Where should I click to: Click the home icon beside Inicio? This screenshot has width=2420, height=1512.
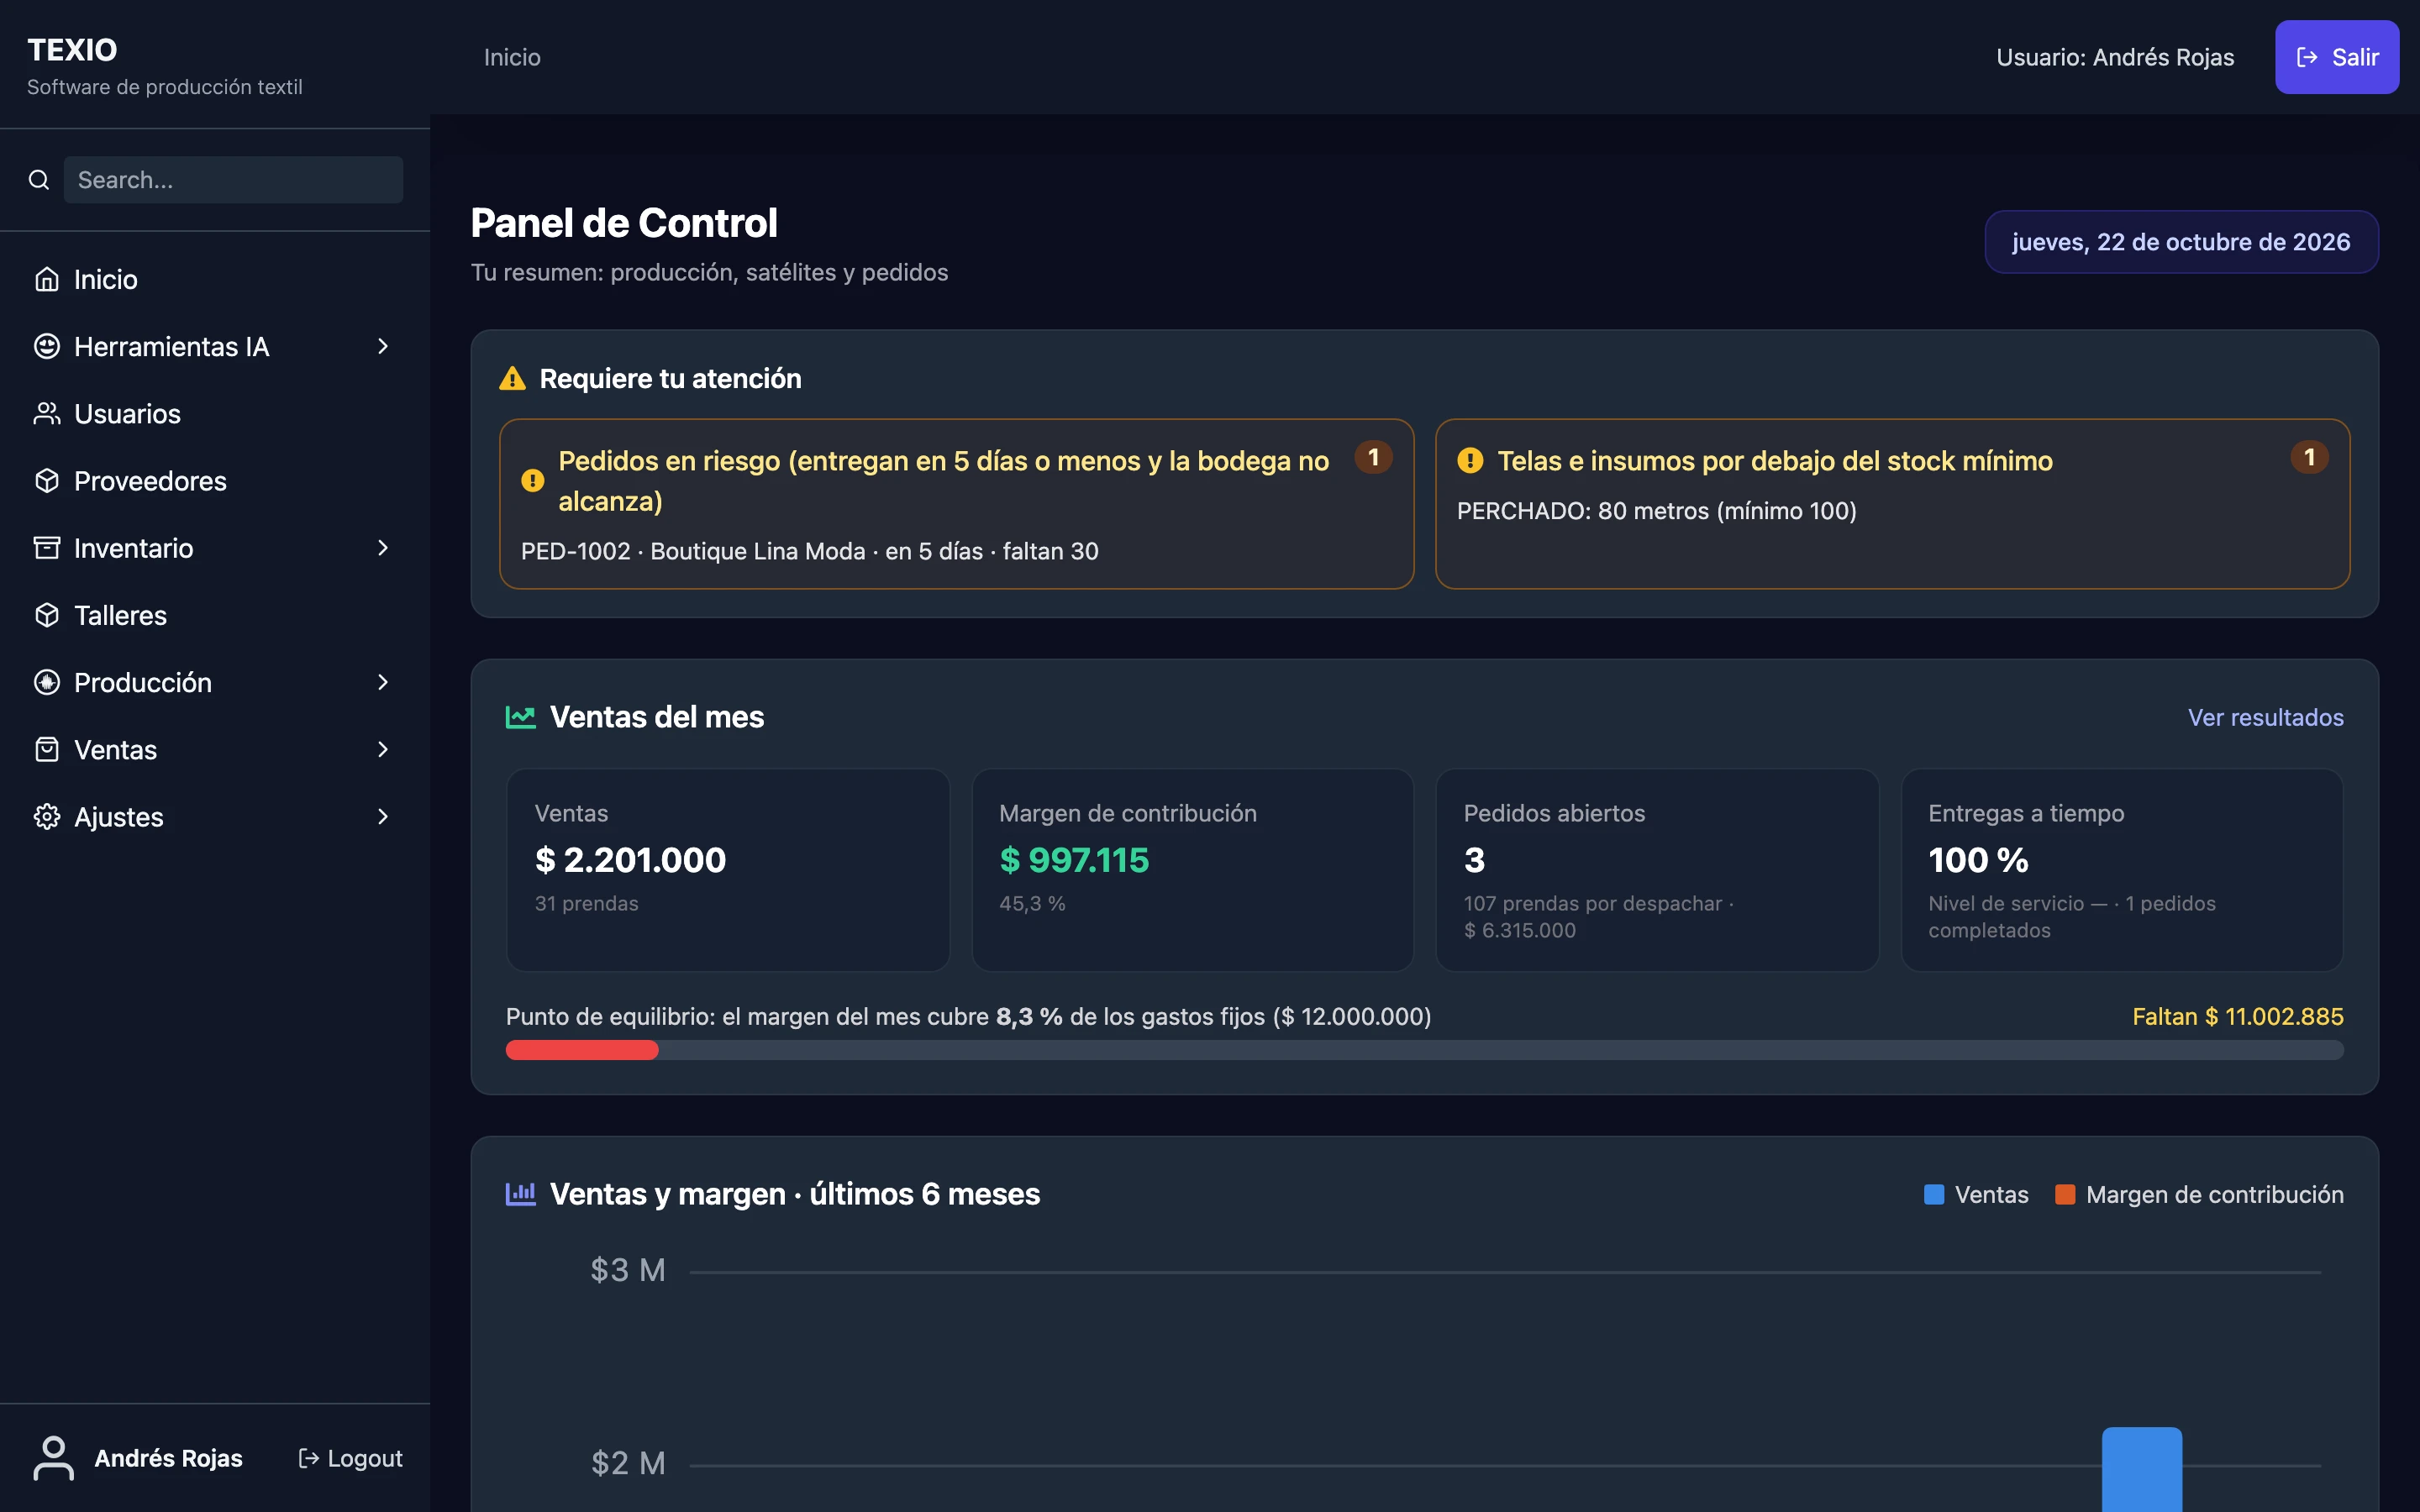coord(47,279)
